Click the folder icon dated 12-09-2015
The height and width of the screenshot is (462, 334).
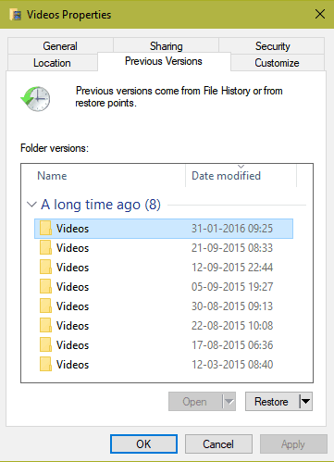click(45, 268)
